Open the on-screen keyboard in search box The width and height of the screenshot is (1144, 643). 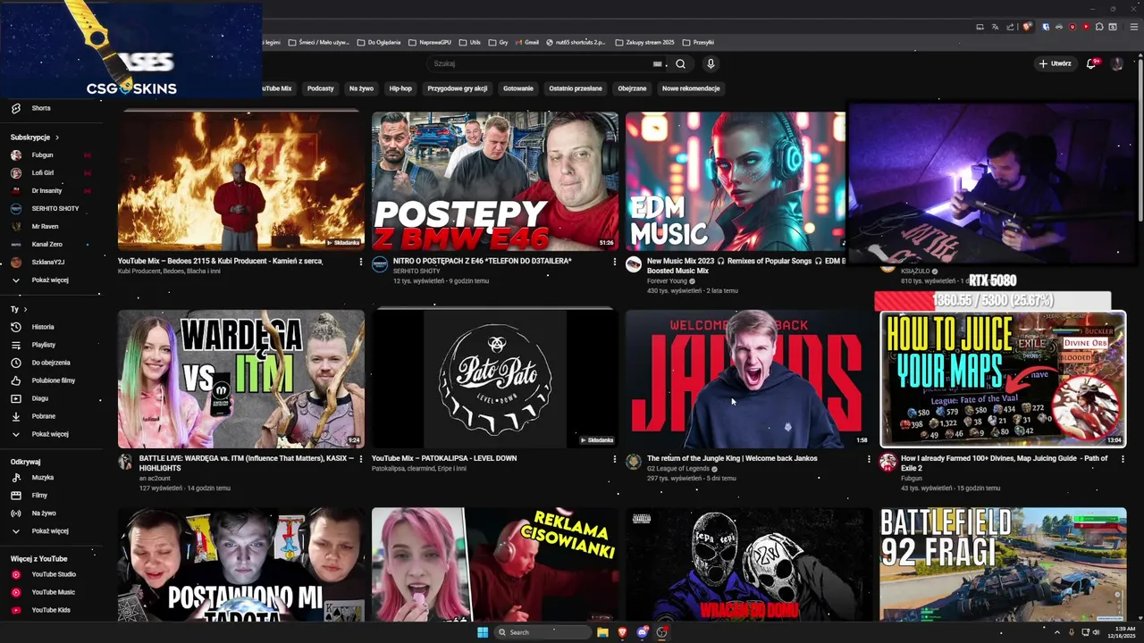657,63
